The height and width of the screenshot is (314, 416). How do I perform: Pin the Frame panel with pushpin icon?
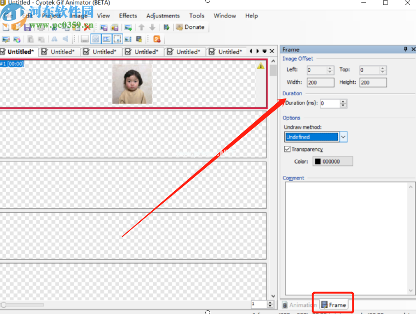[405, 50]
